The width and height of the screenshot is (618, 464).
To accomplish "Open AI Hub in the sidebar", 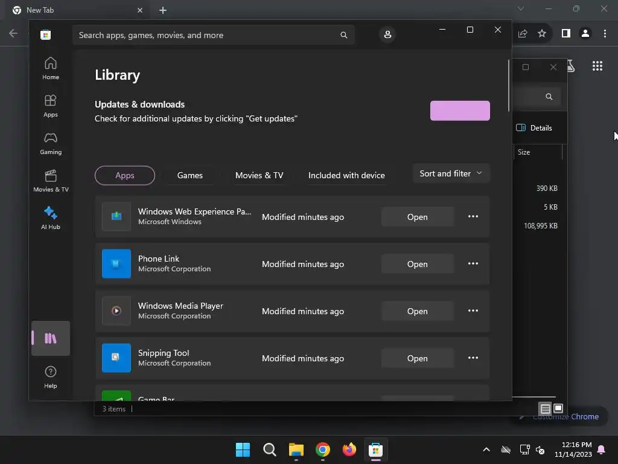I will [x=51, y=218].
